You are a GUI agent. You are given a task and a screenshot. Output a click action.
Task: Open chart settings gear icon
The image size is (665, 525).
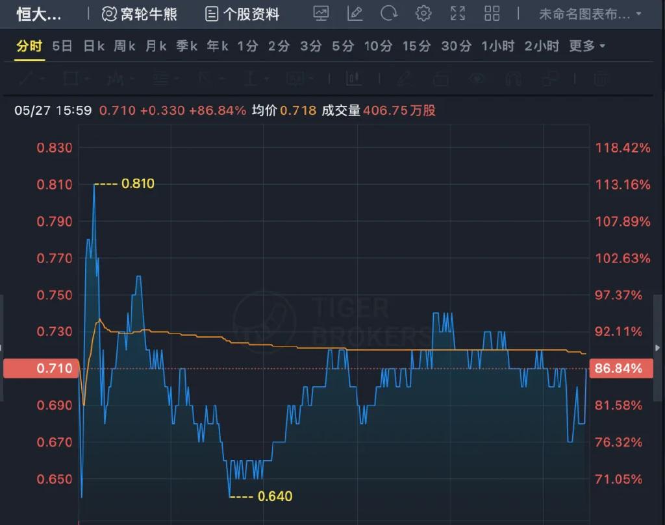(423, 14)
